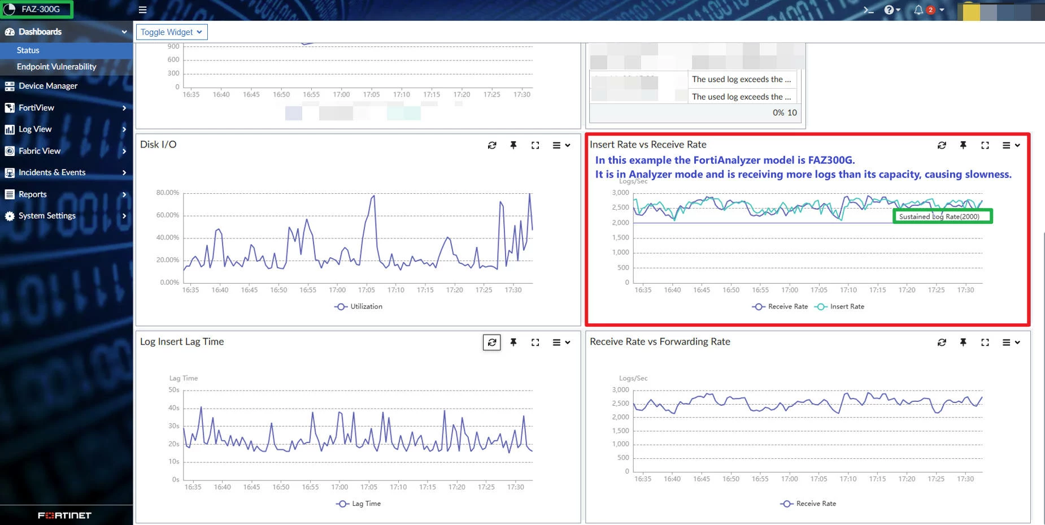The image size is (1045, 525).
Task: Click the Fortinet logo in sidebar footer
Action: point(65,515)
